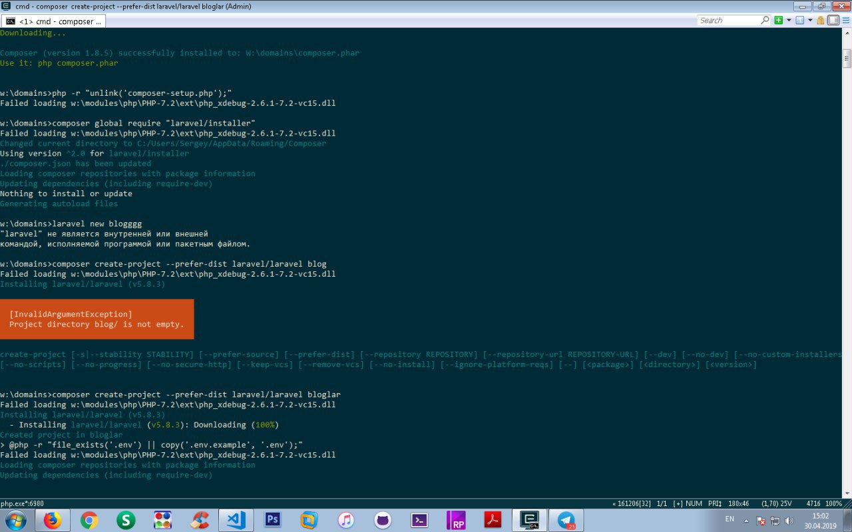Click the scrollbar up arrow
Image resolution: width=852 pixels, height=532 pixels.
[847, 33]
